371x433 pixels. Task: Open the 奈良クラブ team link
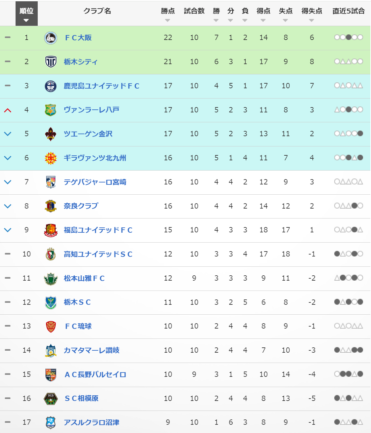point(81,206)
